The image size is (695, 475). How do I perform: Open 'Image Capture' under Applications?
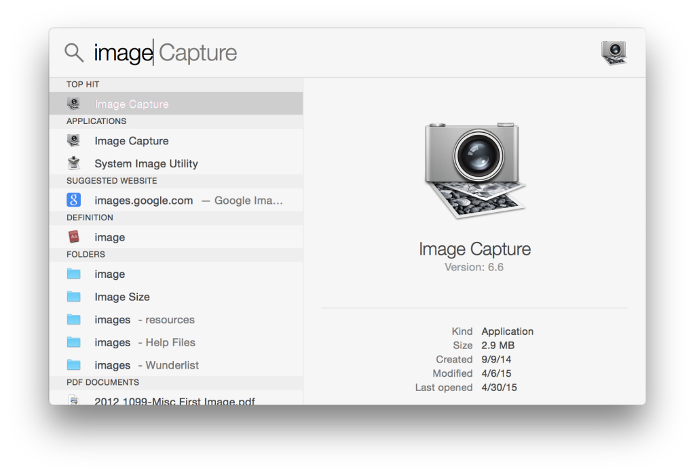[176, 141]
